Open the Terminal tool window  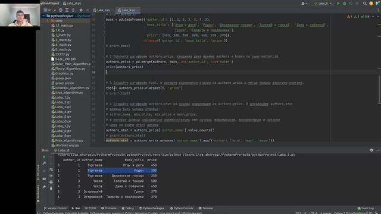(205, 208)
